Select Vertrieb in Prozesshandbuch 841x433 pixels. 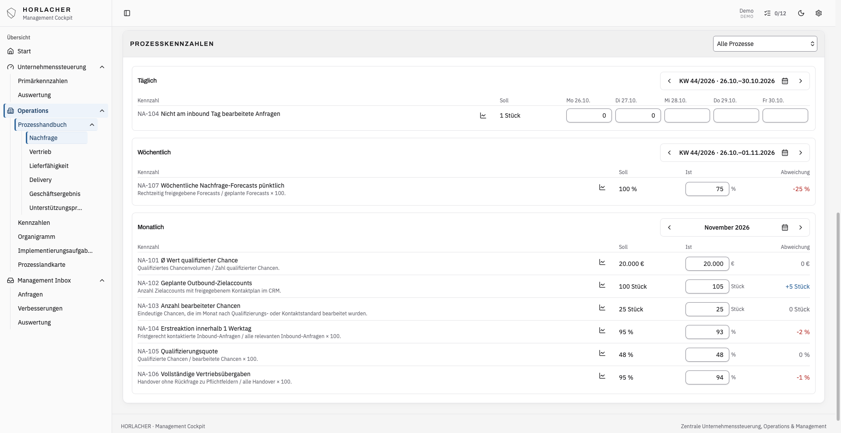tap(40, 152)
